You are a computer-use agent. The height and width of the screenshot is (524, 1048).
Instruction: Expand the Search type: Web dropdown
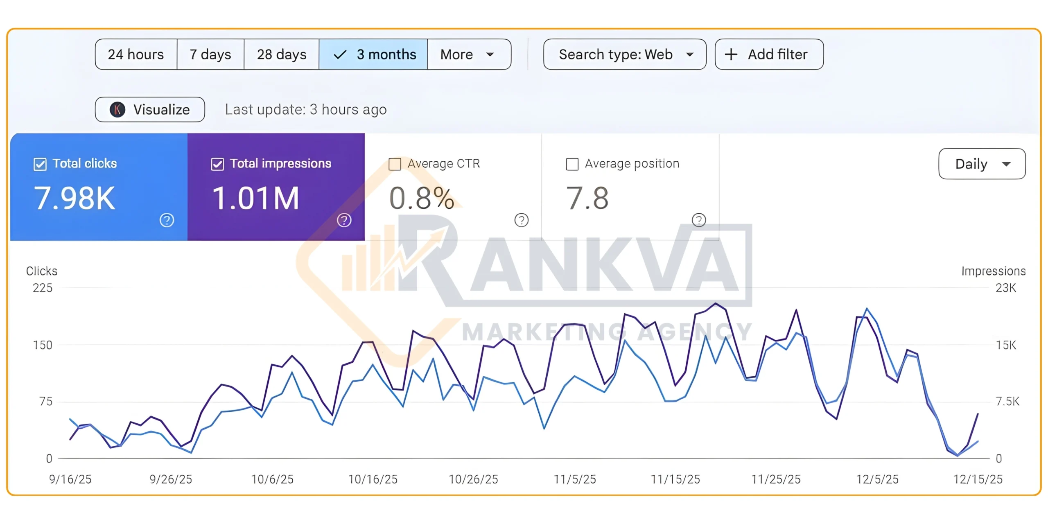point(624,54)
